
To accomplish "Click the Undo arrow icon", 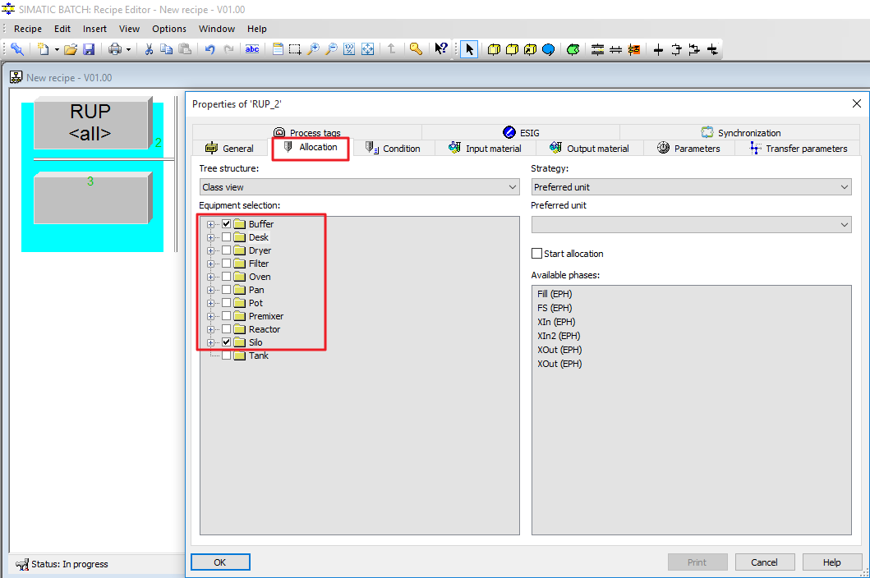I will coord(209,49).
